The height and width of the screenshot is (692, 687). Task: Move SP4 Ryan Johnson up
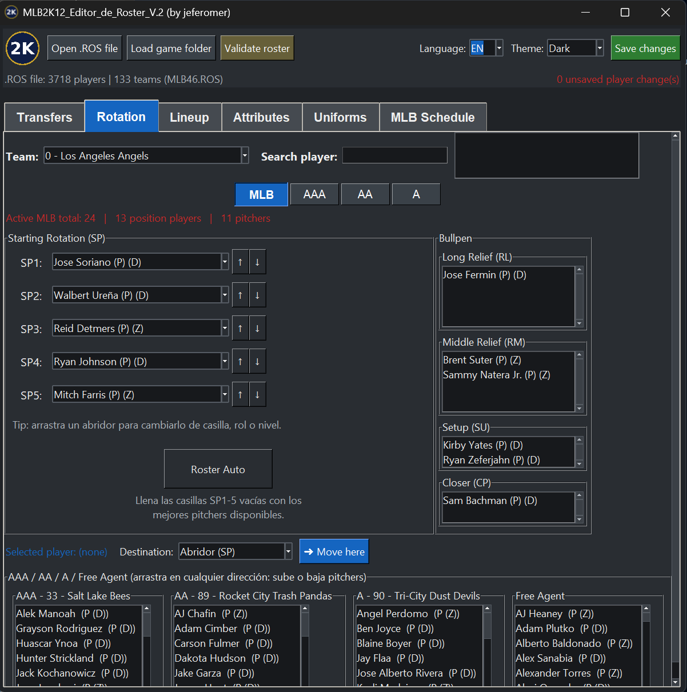click(240, 362)
